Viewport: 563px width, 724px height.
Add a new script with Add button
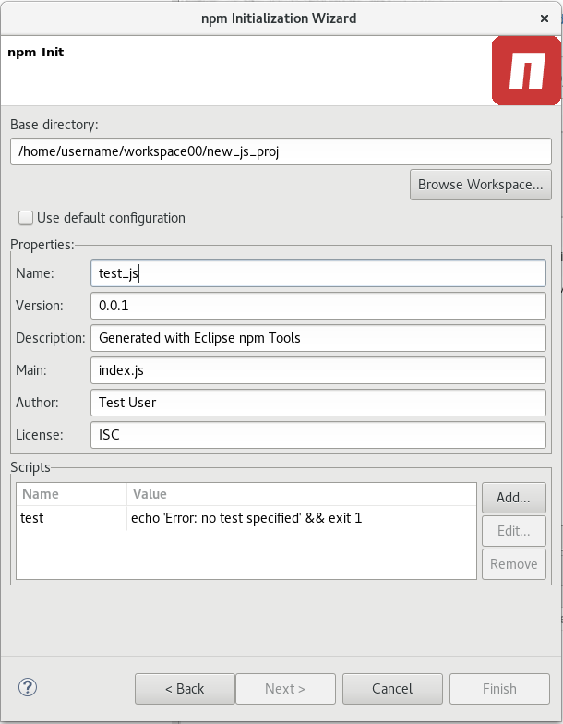pyautogui.click(x=513, y=498)
